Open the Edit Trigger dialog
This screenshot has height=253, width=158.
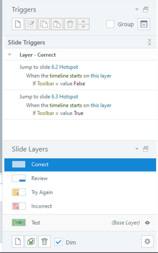[x=31, y=24]
